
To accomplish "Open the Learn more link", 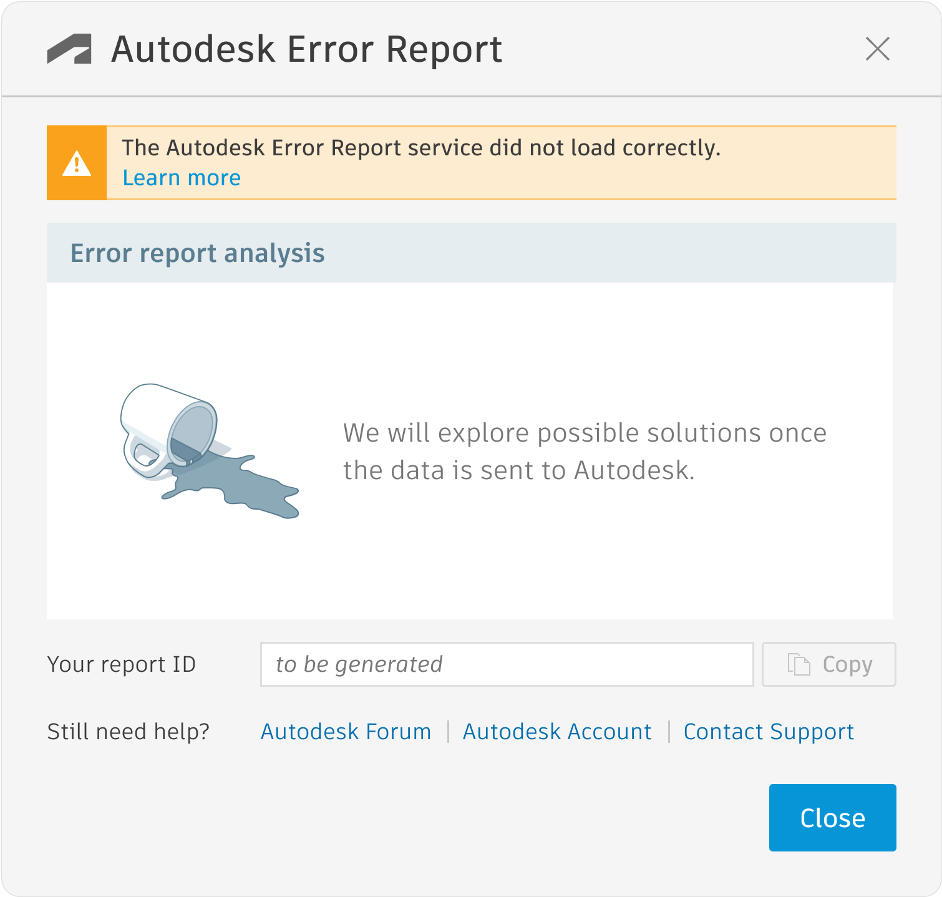I will 182,178.
